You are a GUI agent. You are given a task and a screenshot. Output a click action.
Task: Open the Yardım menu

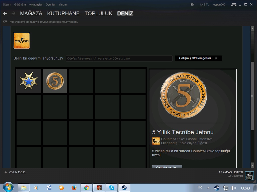[x=63, y=4]
